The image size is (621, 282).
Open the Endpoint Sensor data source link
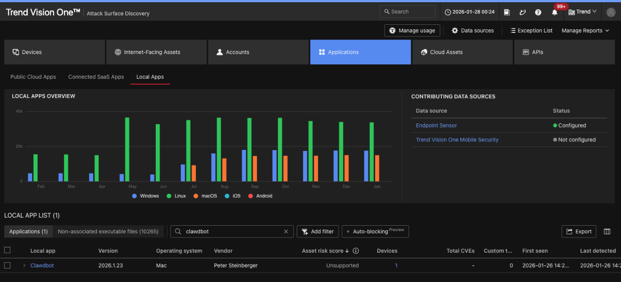[x=436, y=126]
